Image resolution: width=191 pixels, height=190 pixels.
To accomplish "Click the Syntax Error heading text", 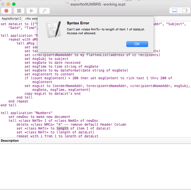I will (78, 23).
